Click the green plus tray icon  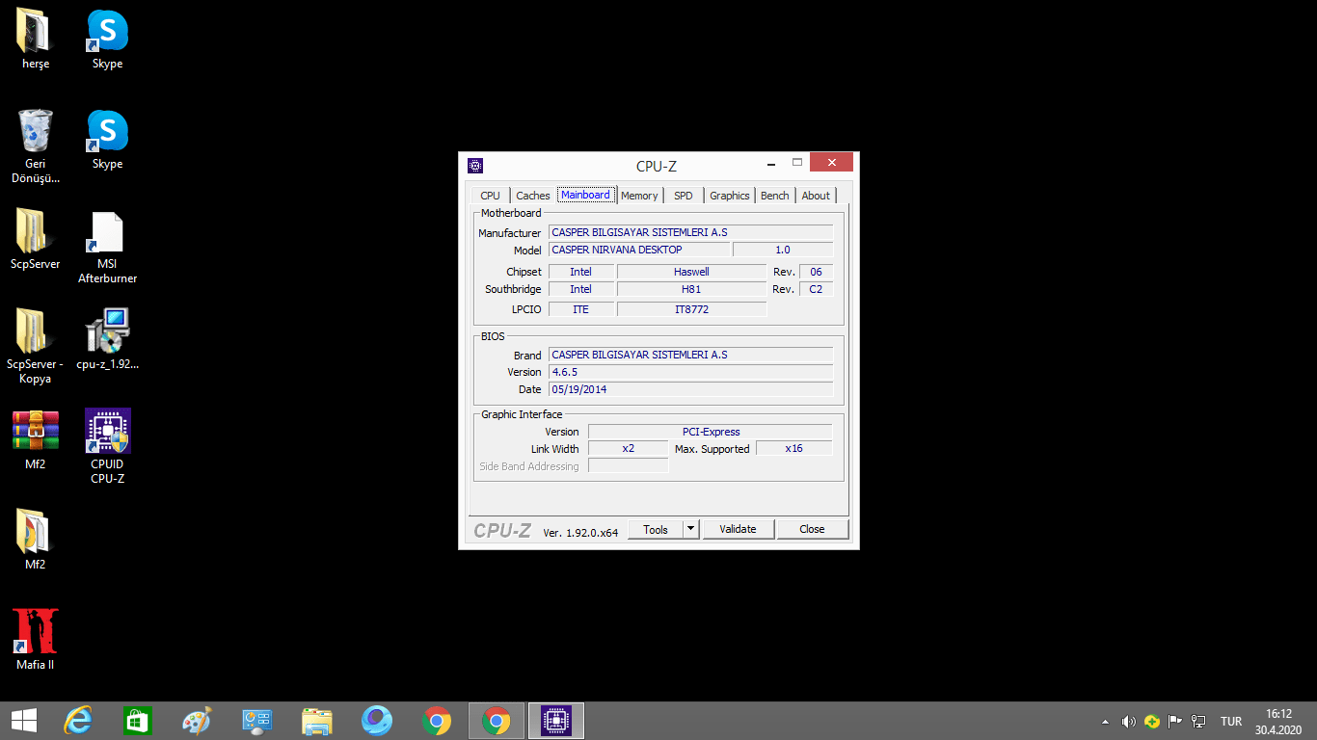pyautogui.click(x=1152, y=722)
